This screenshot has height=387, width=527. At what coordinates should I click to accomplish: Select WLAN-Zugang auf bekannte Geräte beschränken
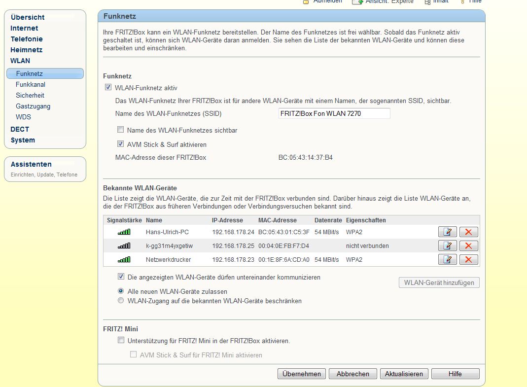click(x=121, y=301)
